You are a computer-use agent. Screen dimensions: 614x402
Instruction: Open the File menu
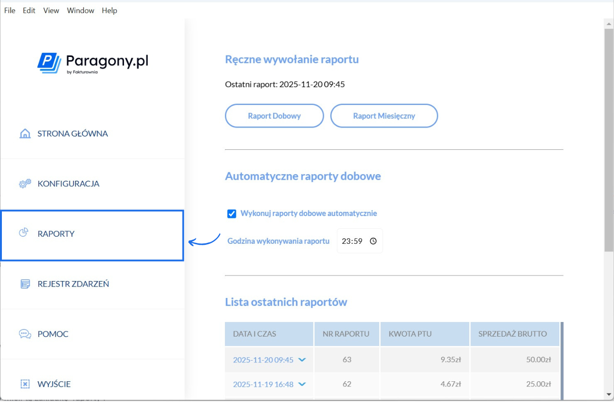[x=9, y=10]
